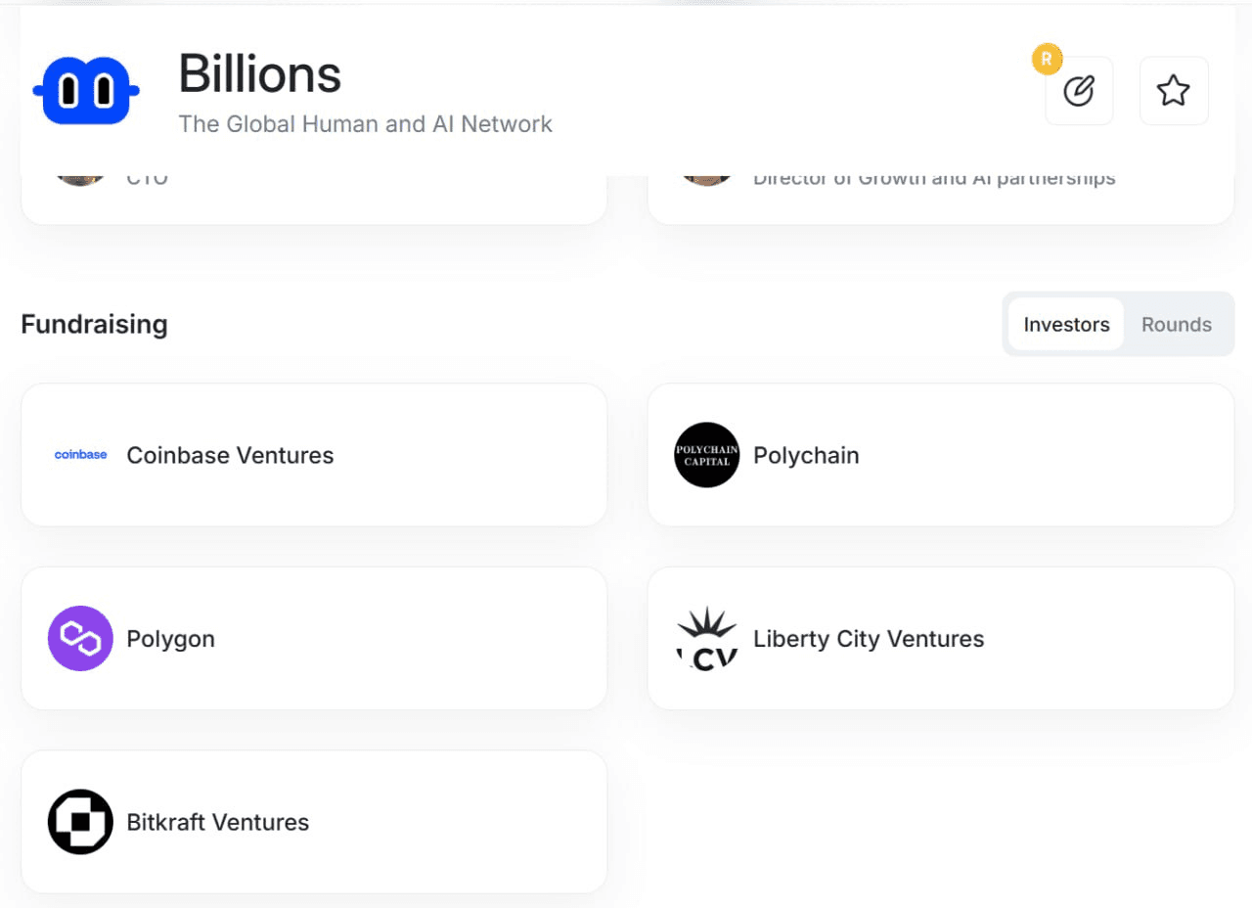This screenshot has width=1252, height=908.
Task: Switch to the Rounds tab
Action: 1177,325
